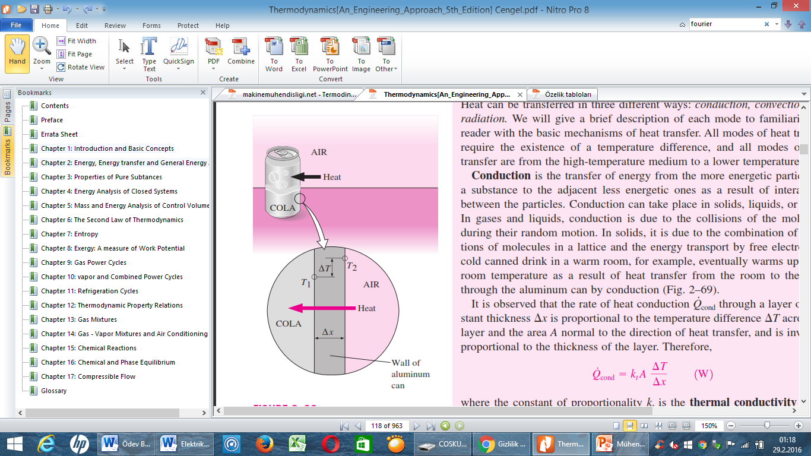Select the Hand tool
The height and width of the screenshot is (456, 811).
click(17, 53)
